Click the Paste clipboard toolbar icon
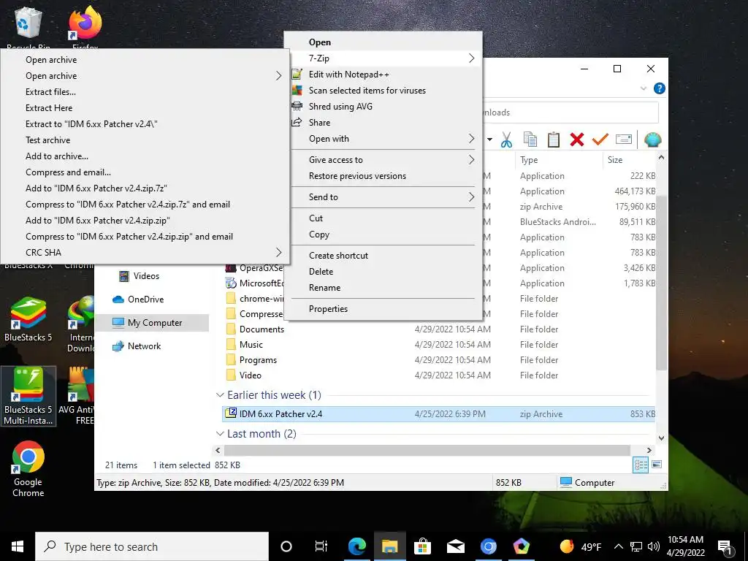The height and width of the screenshot is (561, 748). click(554, 140)
